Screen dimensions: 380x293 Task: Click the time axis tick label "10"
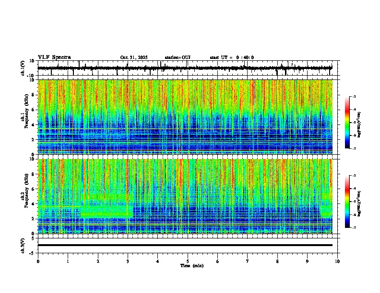pyautogui.click(x=337, y=261)
